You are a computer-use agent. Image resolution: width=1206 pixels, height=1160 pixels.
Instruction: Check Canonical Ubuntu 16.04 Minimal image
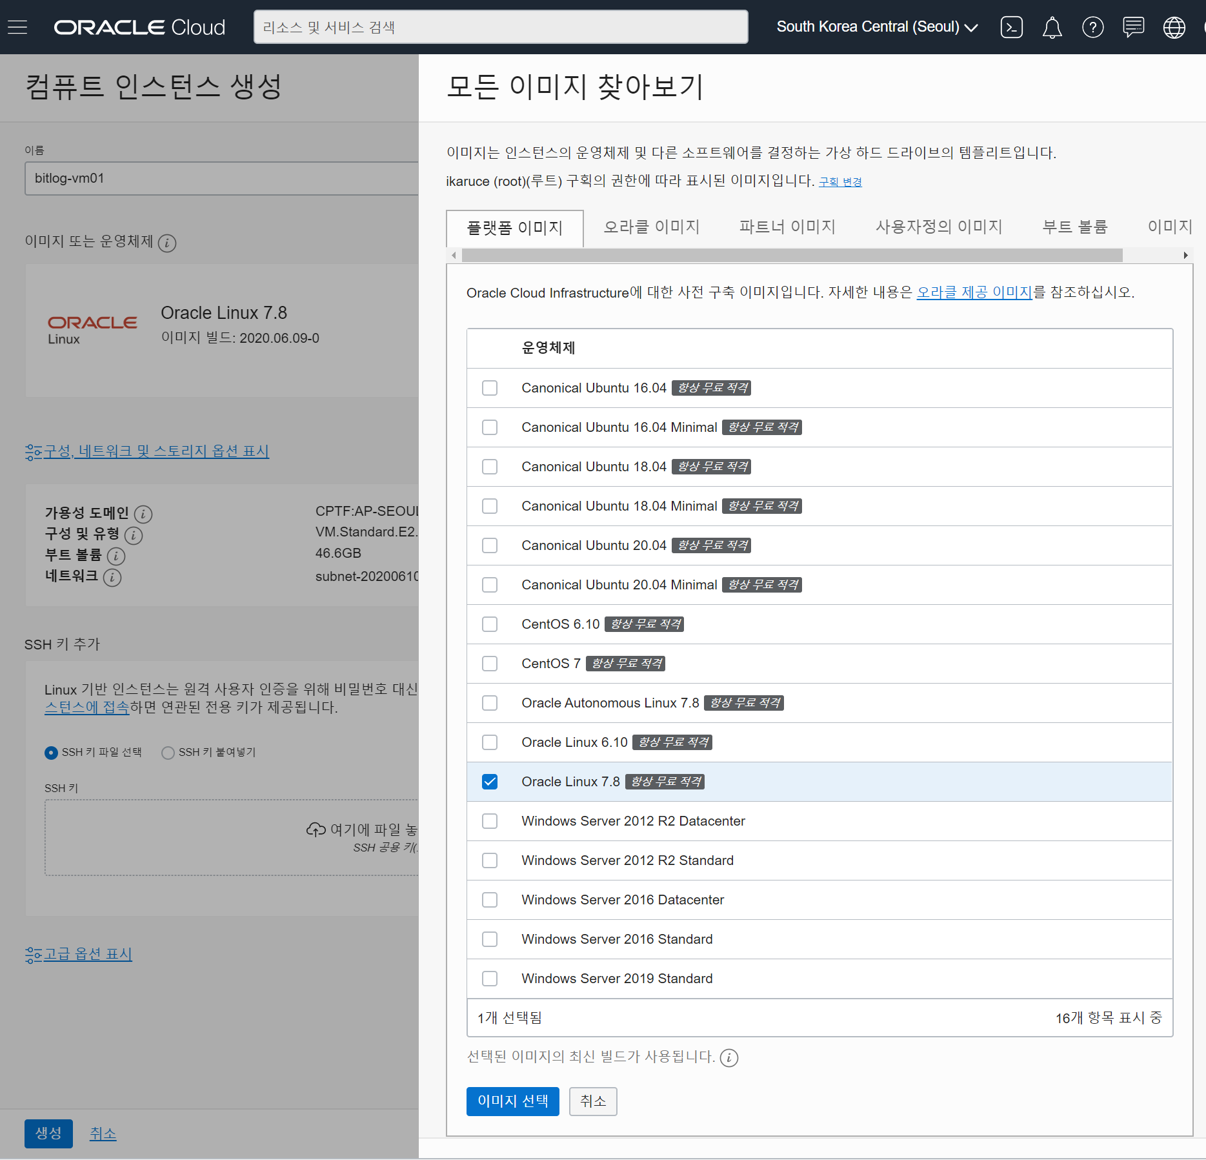click(490, 427)
